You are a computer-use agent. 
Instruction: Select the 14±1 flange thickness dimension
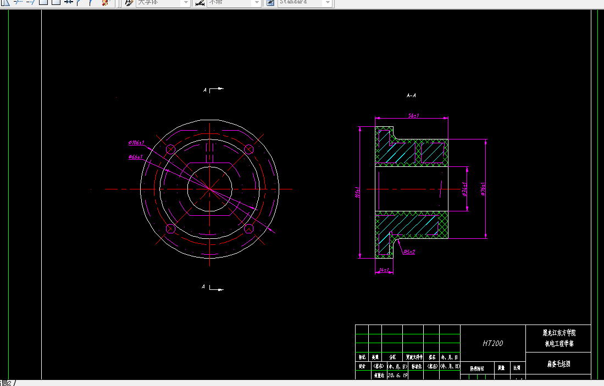pyautogui.click(x=384, y=270)
